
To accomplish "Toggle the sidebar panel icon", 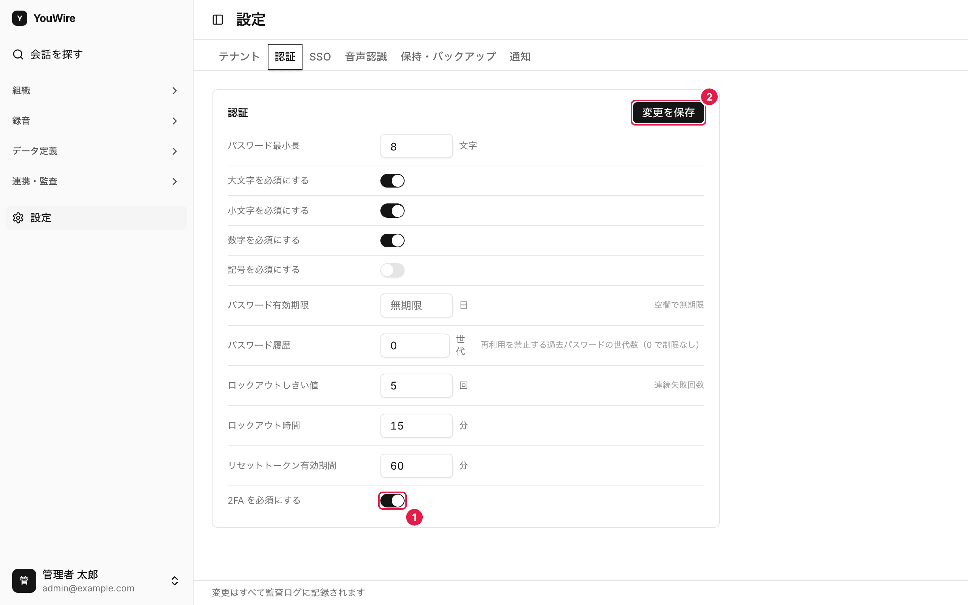I will 217,20.
